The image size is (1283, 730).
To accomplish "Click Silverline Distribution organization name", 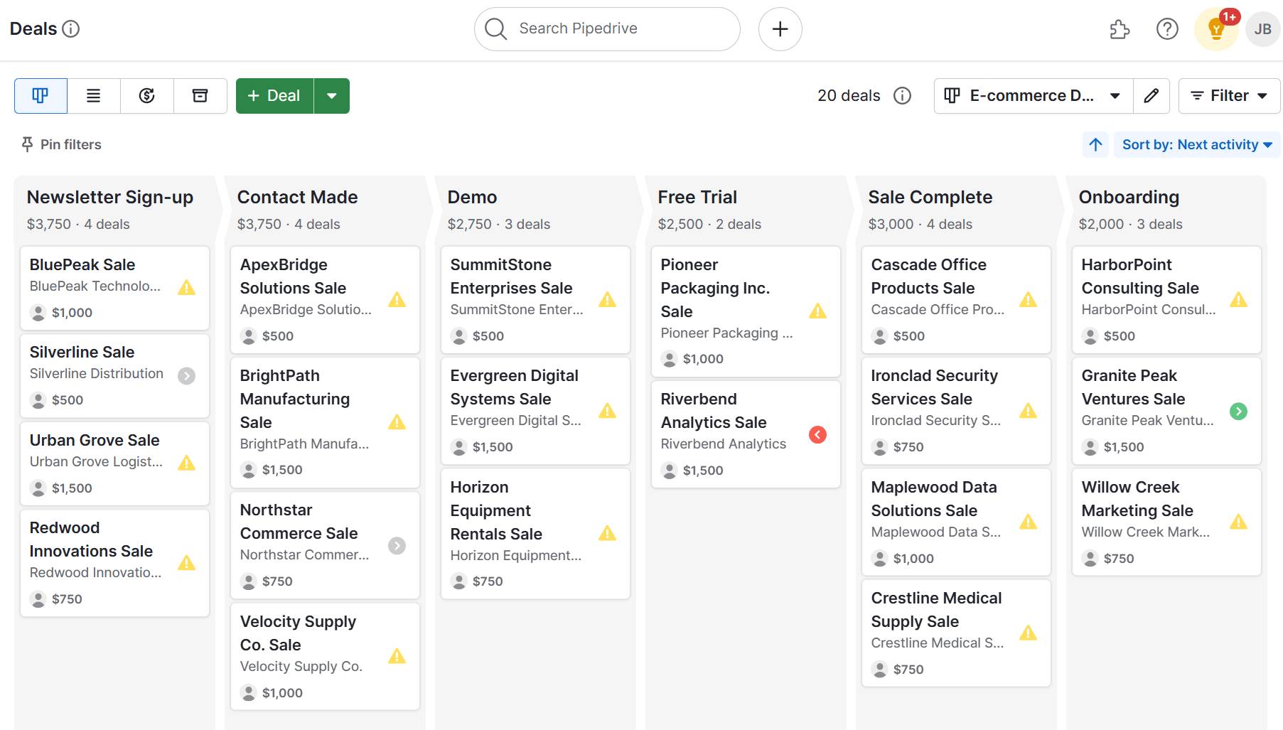I will click(x=97, y=374).
